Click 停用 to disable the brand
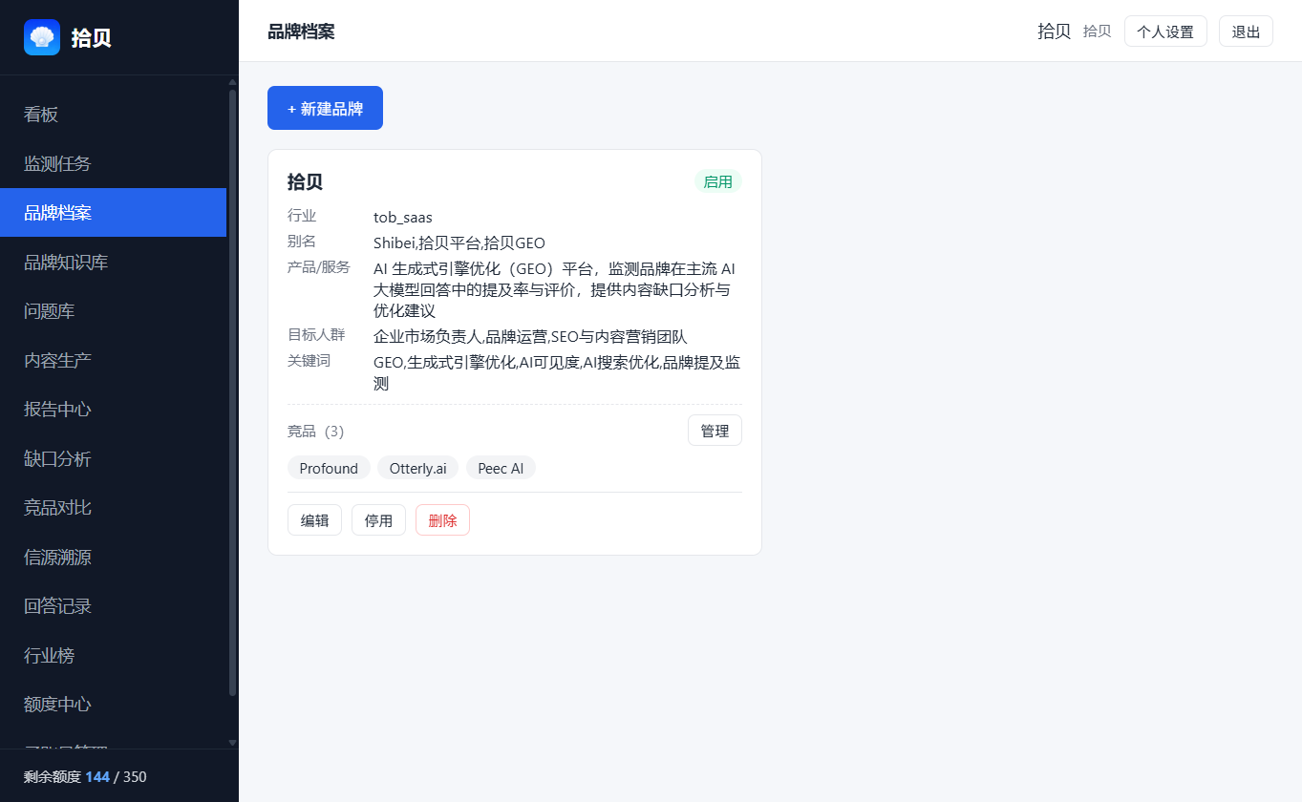Viewport: 1302px width, 802px height. [378, 520]
